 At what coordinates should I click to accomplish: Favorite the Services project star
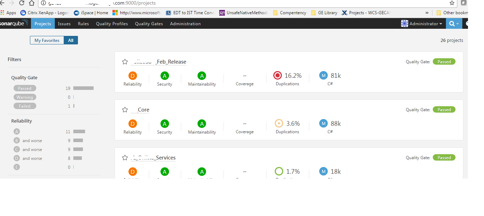tap(125, 158)
